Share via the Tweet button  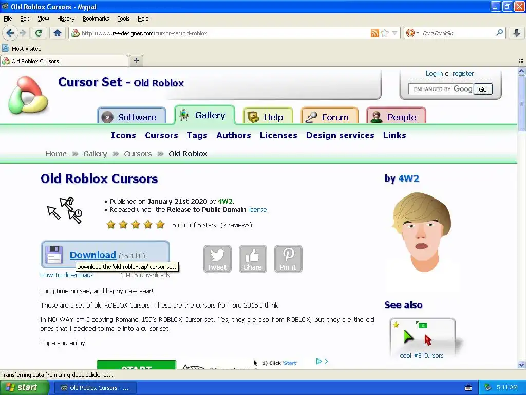tap(217, 259)
